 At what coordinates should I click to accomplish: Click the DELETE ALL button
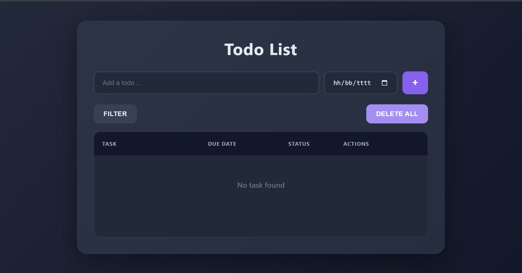(x=397, y=114)
